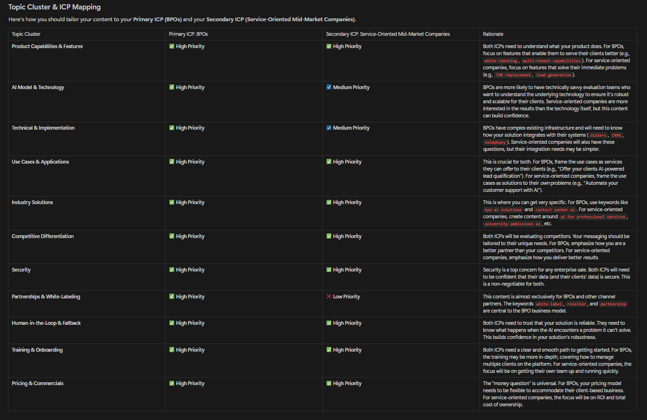Click green checkmark in Product Capabilities Secondary ICP cell
Viewport: 647px width, 420px height.
click(x=329, y=46)
